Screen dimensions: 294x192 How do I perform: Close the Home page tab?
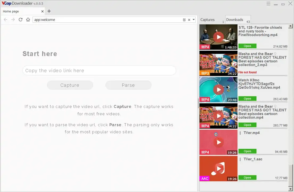pyautogui.click(x=42, y=11)
